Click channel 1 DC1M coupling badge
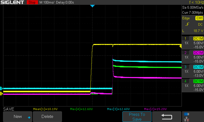This screenshot has width=204, height=122. coord(198,38)
